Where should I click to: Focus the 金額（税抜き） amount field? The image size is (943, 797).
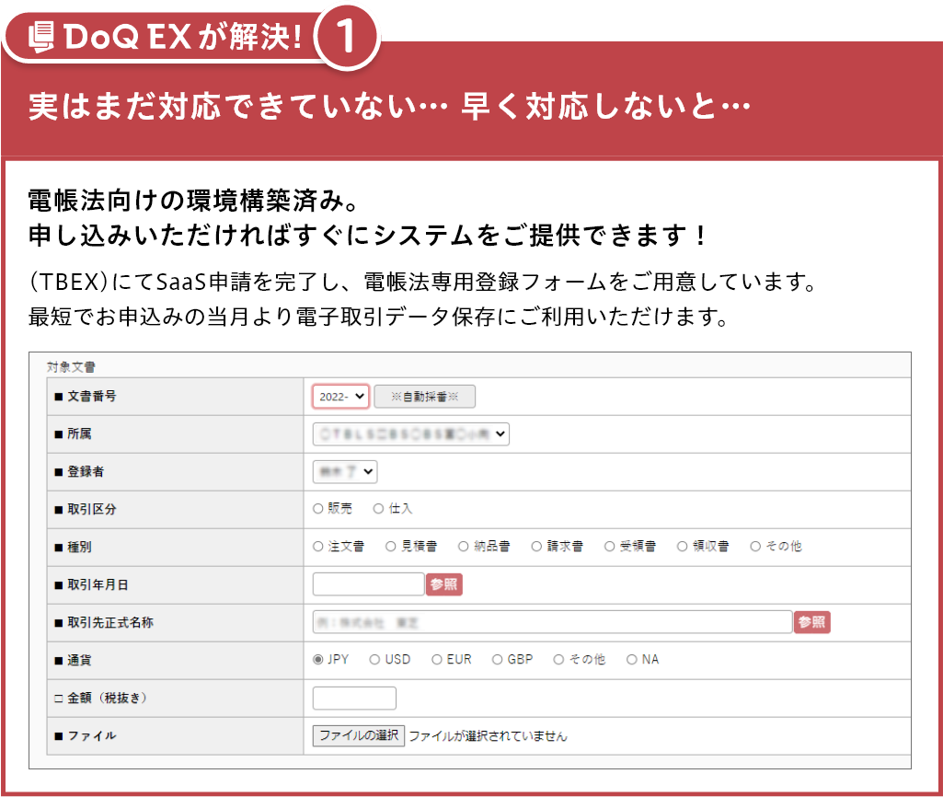[354, 698]
